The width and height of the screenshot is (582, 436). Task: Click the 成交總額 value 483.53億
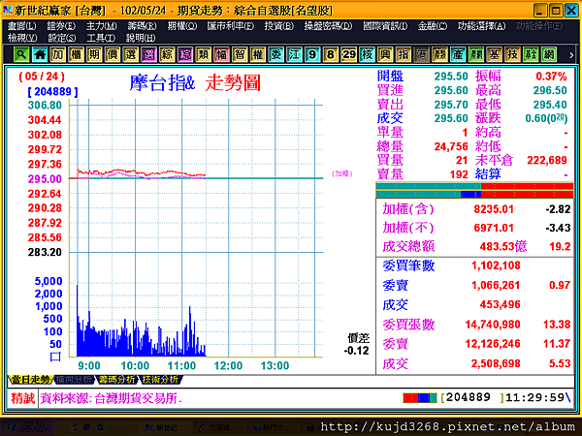(x=503, y=246)
